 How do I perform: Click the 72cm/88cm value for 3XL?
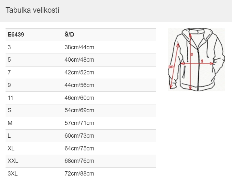tap(79, 174)
